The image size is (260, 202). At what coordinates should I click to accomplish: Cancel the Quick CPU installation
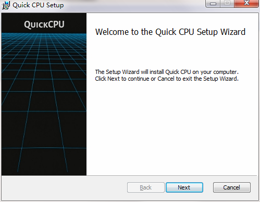tap(232, 187)
